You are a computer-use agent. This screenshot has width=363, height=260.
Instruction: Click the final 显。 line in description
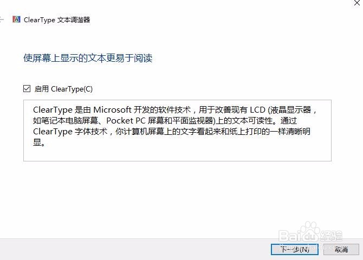(x=39, y=142)
